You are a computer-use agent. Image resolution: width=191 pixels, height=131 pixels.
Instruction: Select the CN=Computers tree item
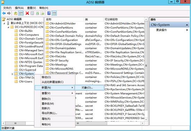point(29,35)
